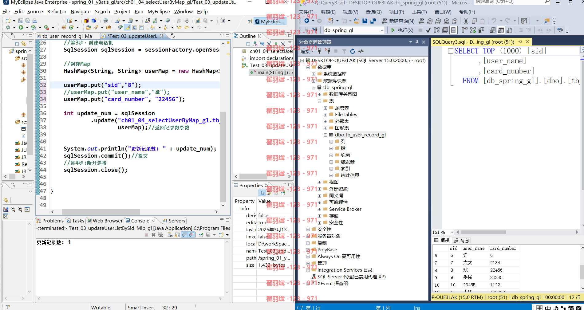
Task: Click the Eclipse Print icon
Action: (x=35, y=21)
